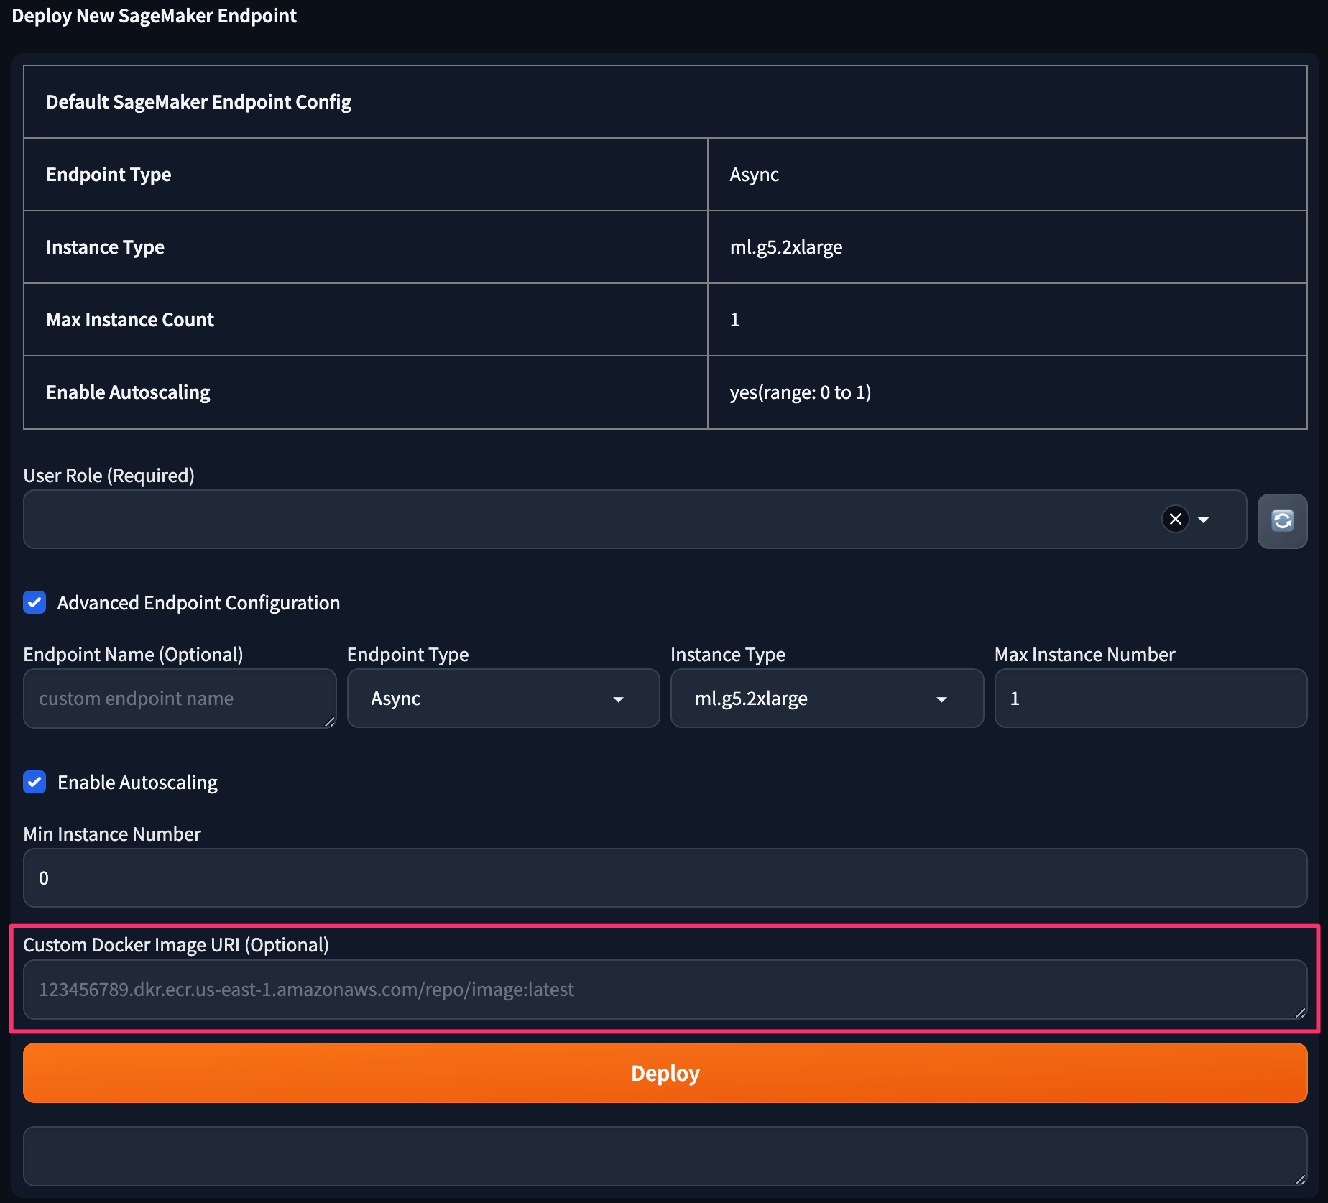1328x1203 pixels.
Task: Click the Default SageMaker Endpoint Config header
Action: [199, 102]
